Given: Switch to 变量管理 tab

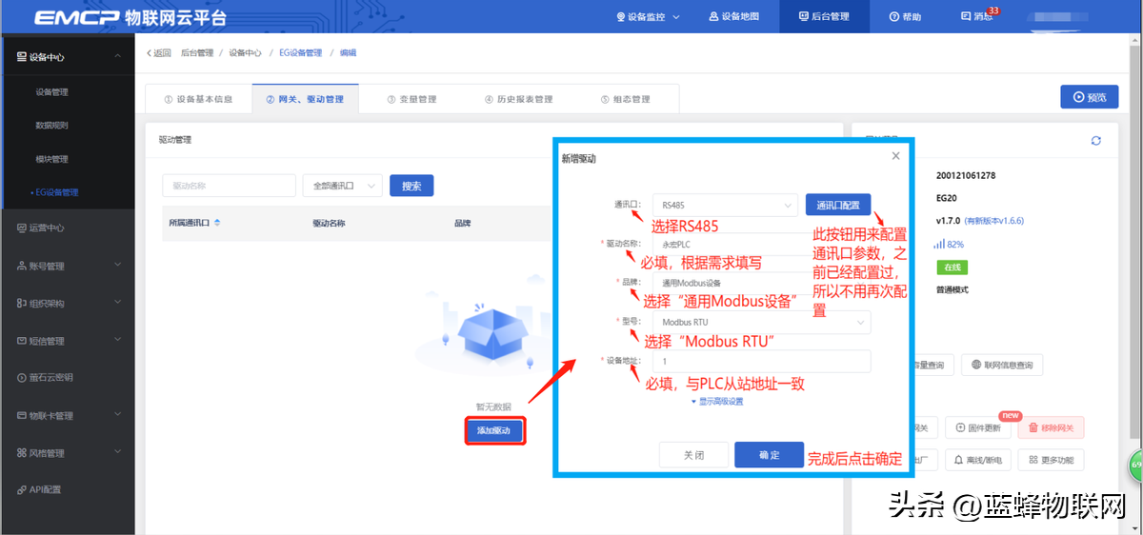Looking at the screenshot, I should point(411,99).
